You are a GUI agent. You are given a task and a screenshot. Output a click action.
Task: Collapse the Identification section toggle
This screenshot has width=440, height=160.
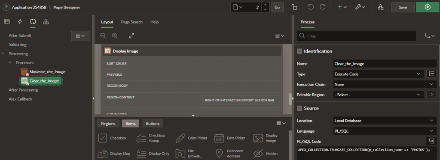click(x=299, y=51)
